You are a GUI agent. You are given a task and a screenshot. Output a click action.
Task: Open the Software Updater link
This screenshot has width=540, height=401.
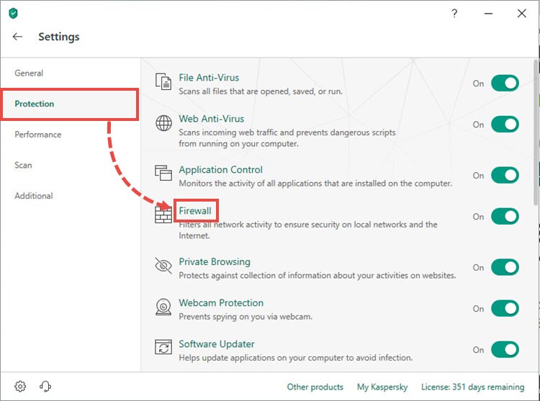coord(217,344)
